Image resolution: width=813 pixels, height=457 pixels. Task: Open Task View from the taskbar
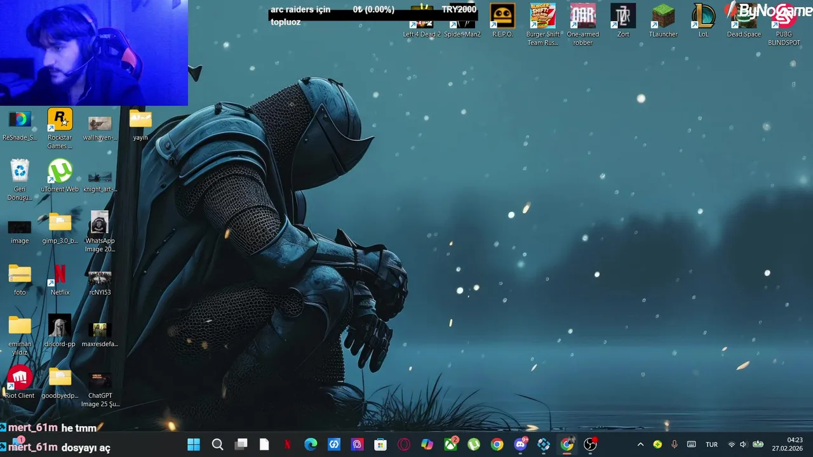[x=241, y=444]
